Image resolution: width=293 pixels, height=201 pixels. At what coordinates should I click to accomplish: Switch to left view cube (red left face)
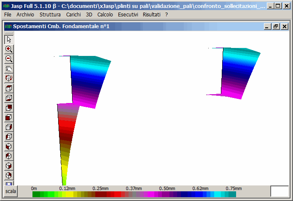[9, 137]
